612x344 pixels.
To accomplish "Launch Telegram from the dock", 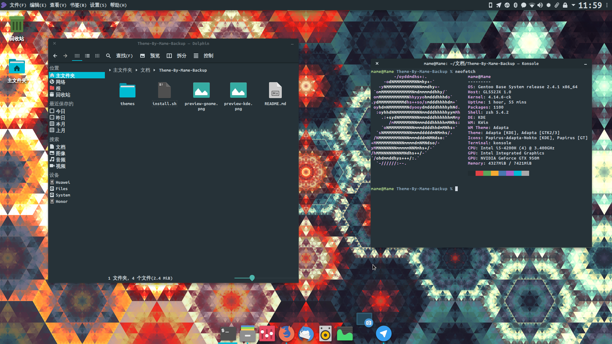I will (x=383, y=333).
